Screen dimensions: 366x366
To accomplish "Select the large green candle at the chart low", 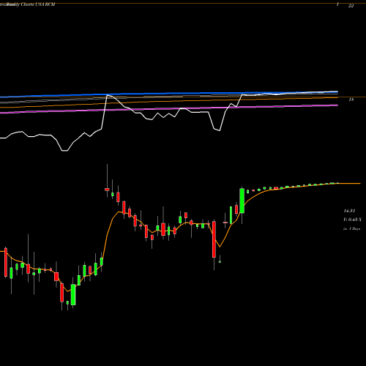I will click(73, 294).
